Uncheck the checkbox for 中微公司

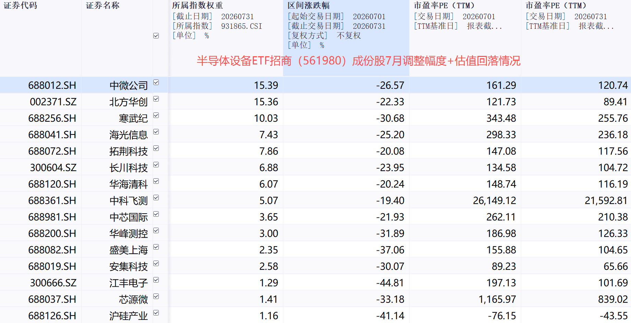pos(156,82)
